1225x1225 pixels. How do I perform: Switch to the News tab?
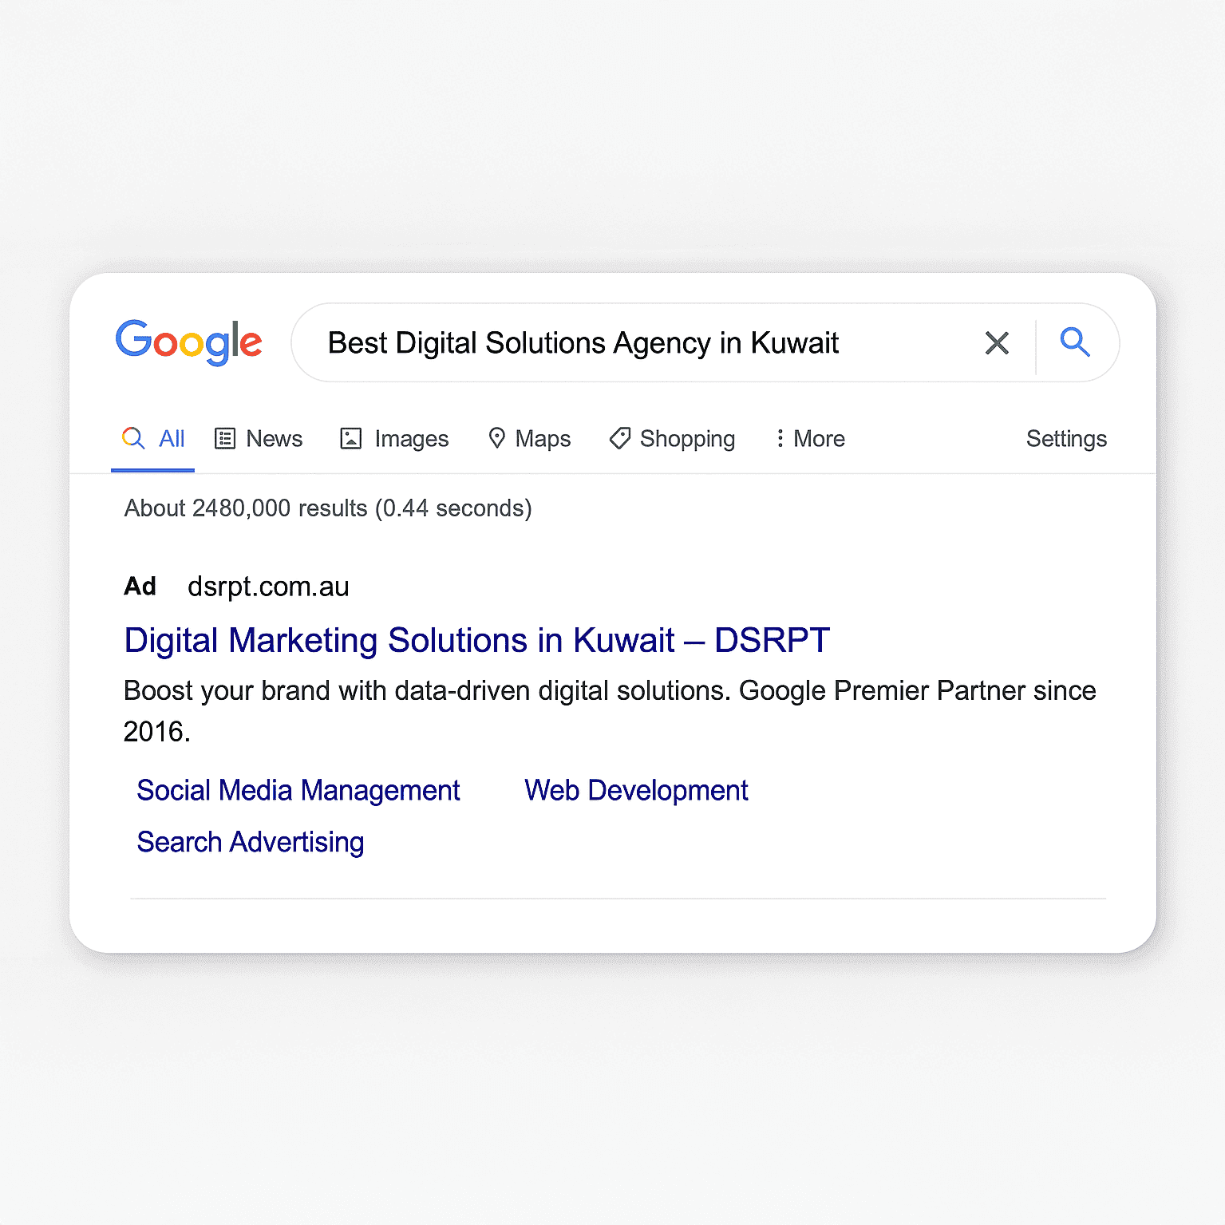coord(259,439)
